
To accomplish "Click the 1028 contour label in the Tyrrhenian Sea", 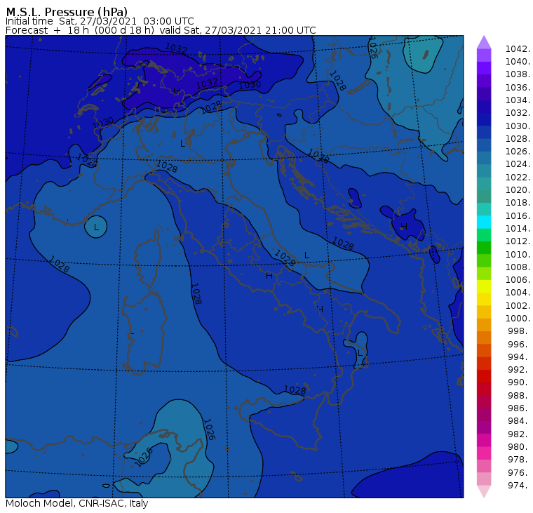I will [x=196, y=293].
